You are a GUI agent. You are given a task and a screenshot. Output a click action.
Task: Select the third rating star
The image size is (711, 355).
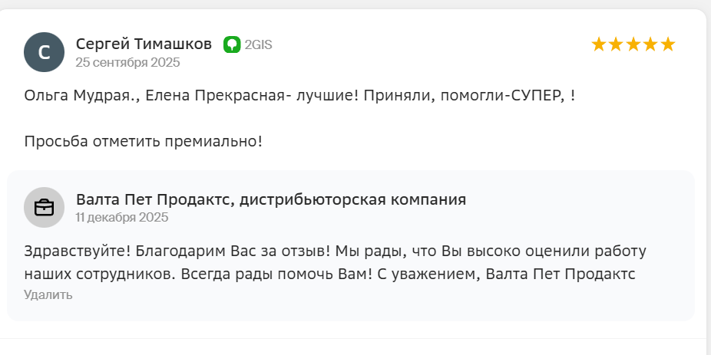point(633,44)
